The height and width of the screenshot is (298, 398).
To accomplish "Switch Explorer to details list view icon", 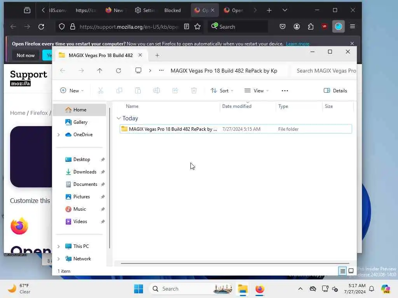I will (342, 271).
